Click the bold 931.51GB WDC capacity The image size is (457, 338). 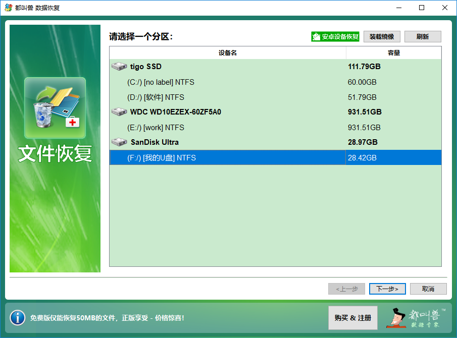click(365, 112)
